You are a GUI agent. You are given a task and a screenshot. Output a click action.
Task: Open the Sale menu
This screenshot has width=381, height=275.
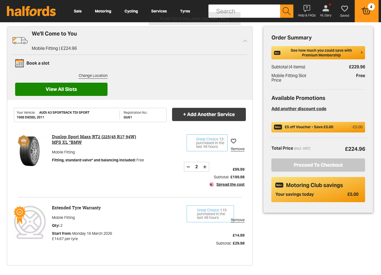click(x=78, y=11)
